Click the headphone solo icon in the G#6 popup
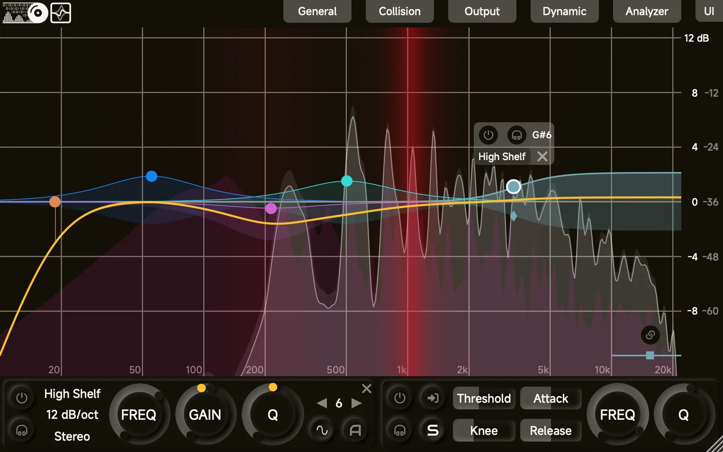723x452 pixels. click(517, 135)
